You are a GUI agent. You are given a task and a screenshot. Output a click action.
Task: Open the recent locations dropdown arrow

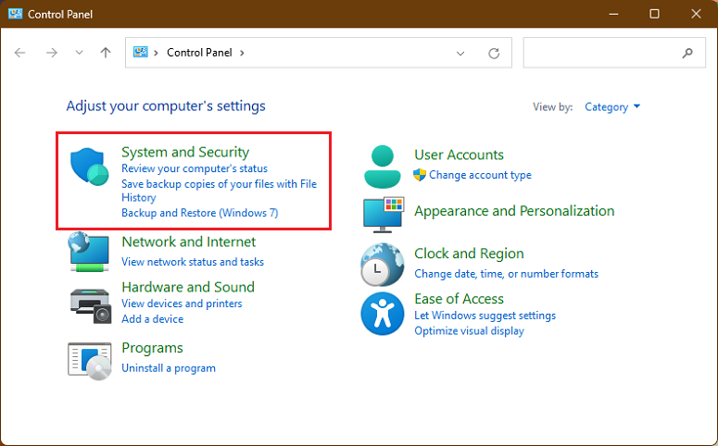tap(80, 53)
